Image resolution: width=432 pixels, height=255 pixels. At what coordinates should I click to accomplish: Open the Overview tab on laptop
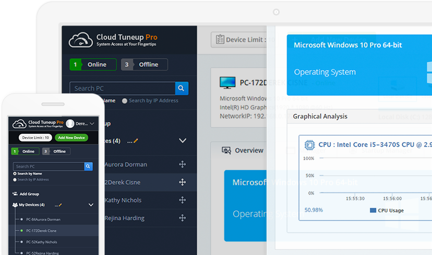[x=243, y=150]
